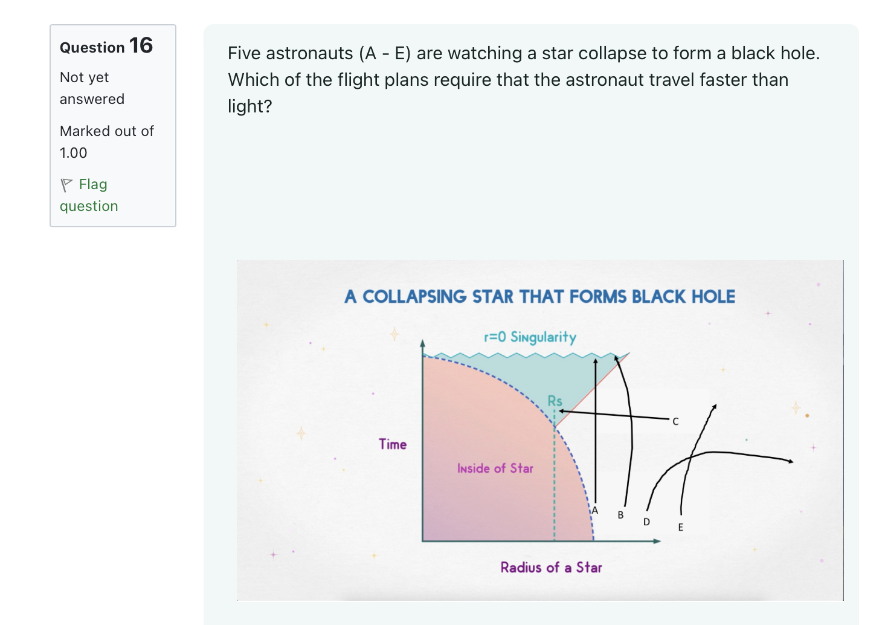This screenshot has height=625, width=882.
Task: Click label D in the diagram
Action: pos(646,522)
